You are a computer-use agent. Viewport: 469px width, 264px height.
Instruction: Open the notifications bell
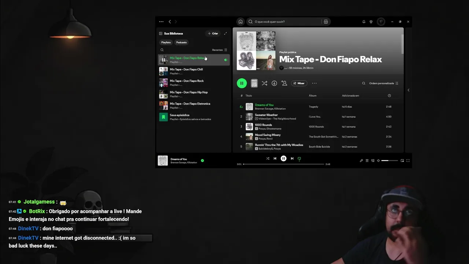click(364, 22)
